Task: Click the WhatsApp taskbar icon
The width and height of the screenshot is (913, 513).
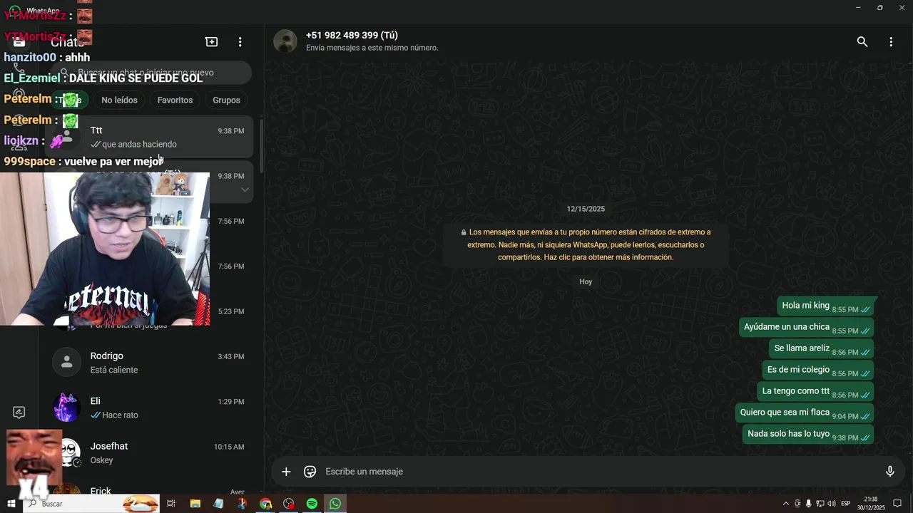Action: pos(335,504)
